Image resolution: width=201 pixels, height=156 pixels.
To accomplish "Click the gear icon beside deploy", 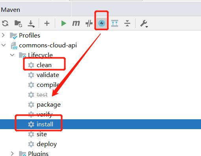I will pyautogui.click(x=31, y=144).
